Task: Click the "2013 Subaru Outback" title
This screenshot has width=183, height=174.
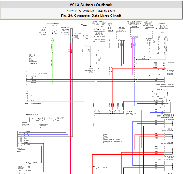Action: click(91, 5)
